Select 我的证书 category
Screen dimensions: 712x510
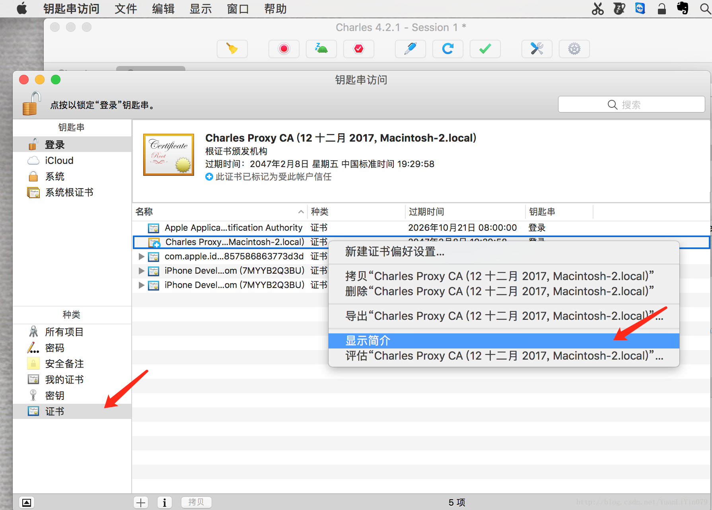coord(72,380)
